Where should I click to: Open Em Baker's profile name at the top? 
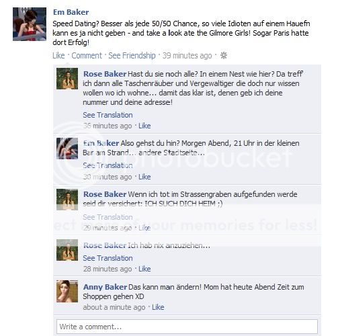tap(71, 12)
